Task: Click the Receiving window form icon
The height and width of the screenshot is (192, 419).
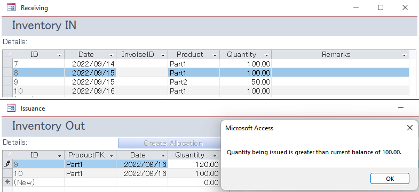Action: pos(11,7)
